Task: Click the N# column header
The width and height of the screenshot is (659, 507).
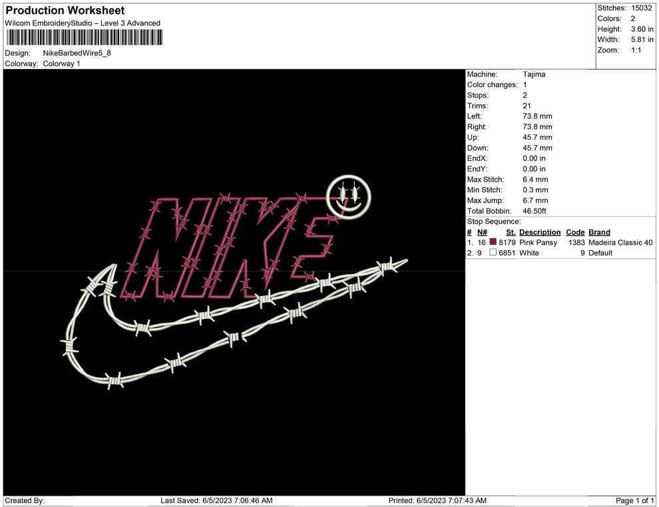Action: pos(482,232)
